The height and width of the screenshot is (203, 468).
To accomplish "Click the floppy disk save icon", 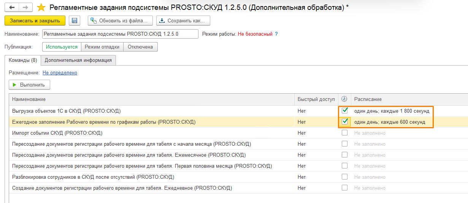I will coord(75,20).
